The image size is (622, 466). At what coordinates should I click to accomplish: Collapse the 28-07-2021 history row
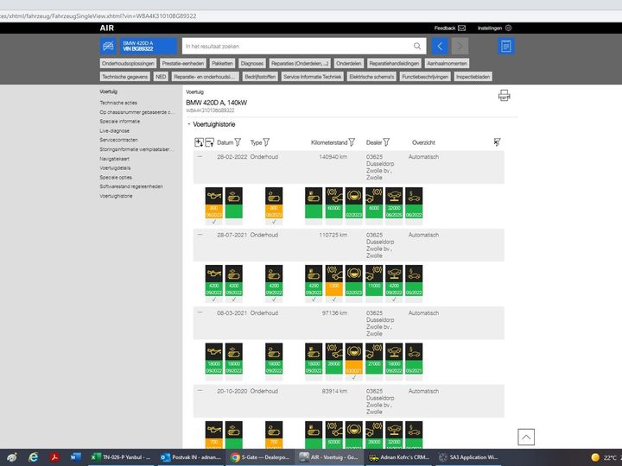point(200,235)
